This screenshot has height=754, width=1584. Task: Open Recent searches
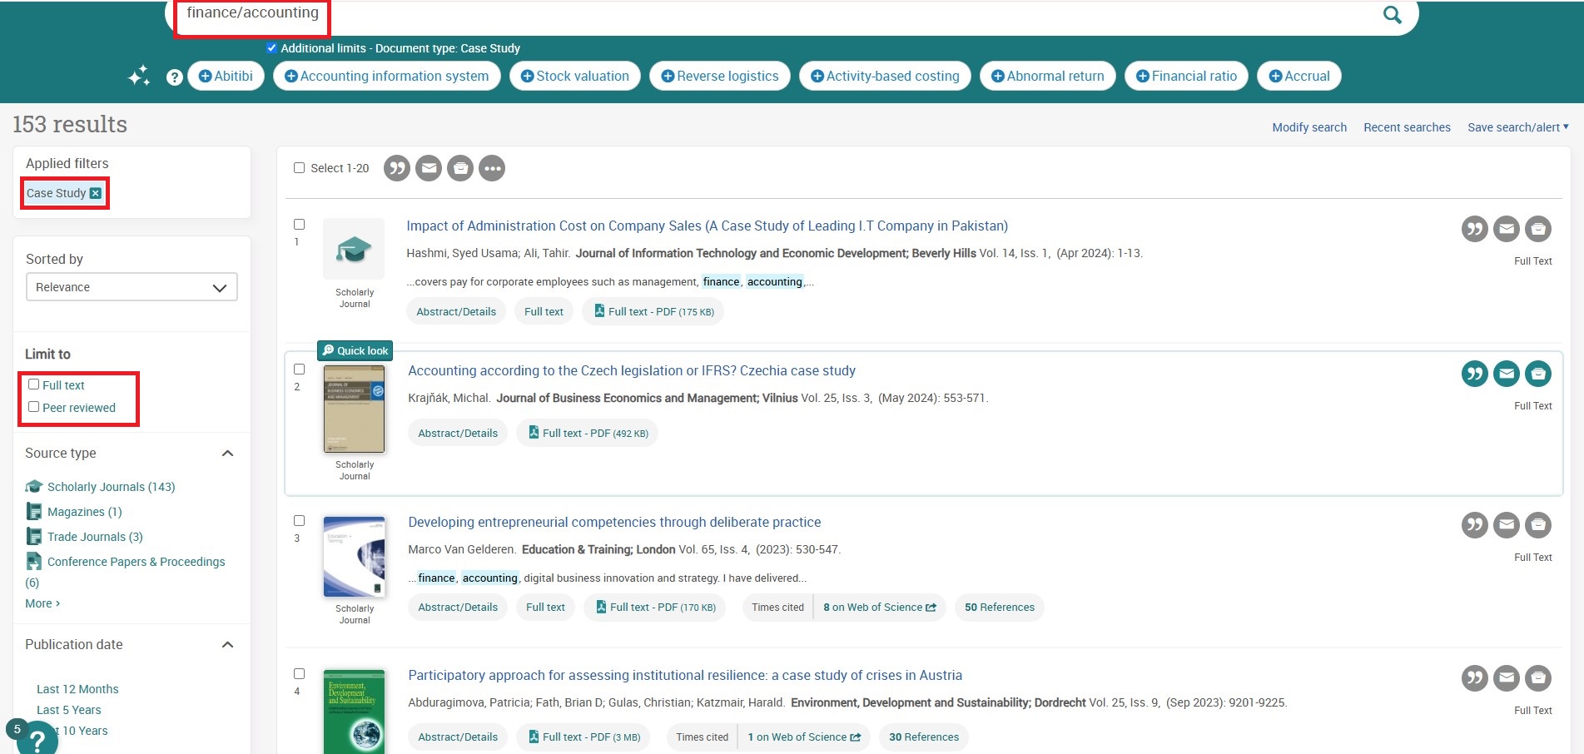tap(1406, 127)
